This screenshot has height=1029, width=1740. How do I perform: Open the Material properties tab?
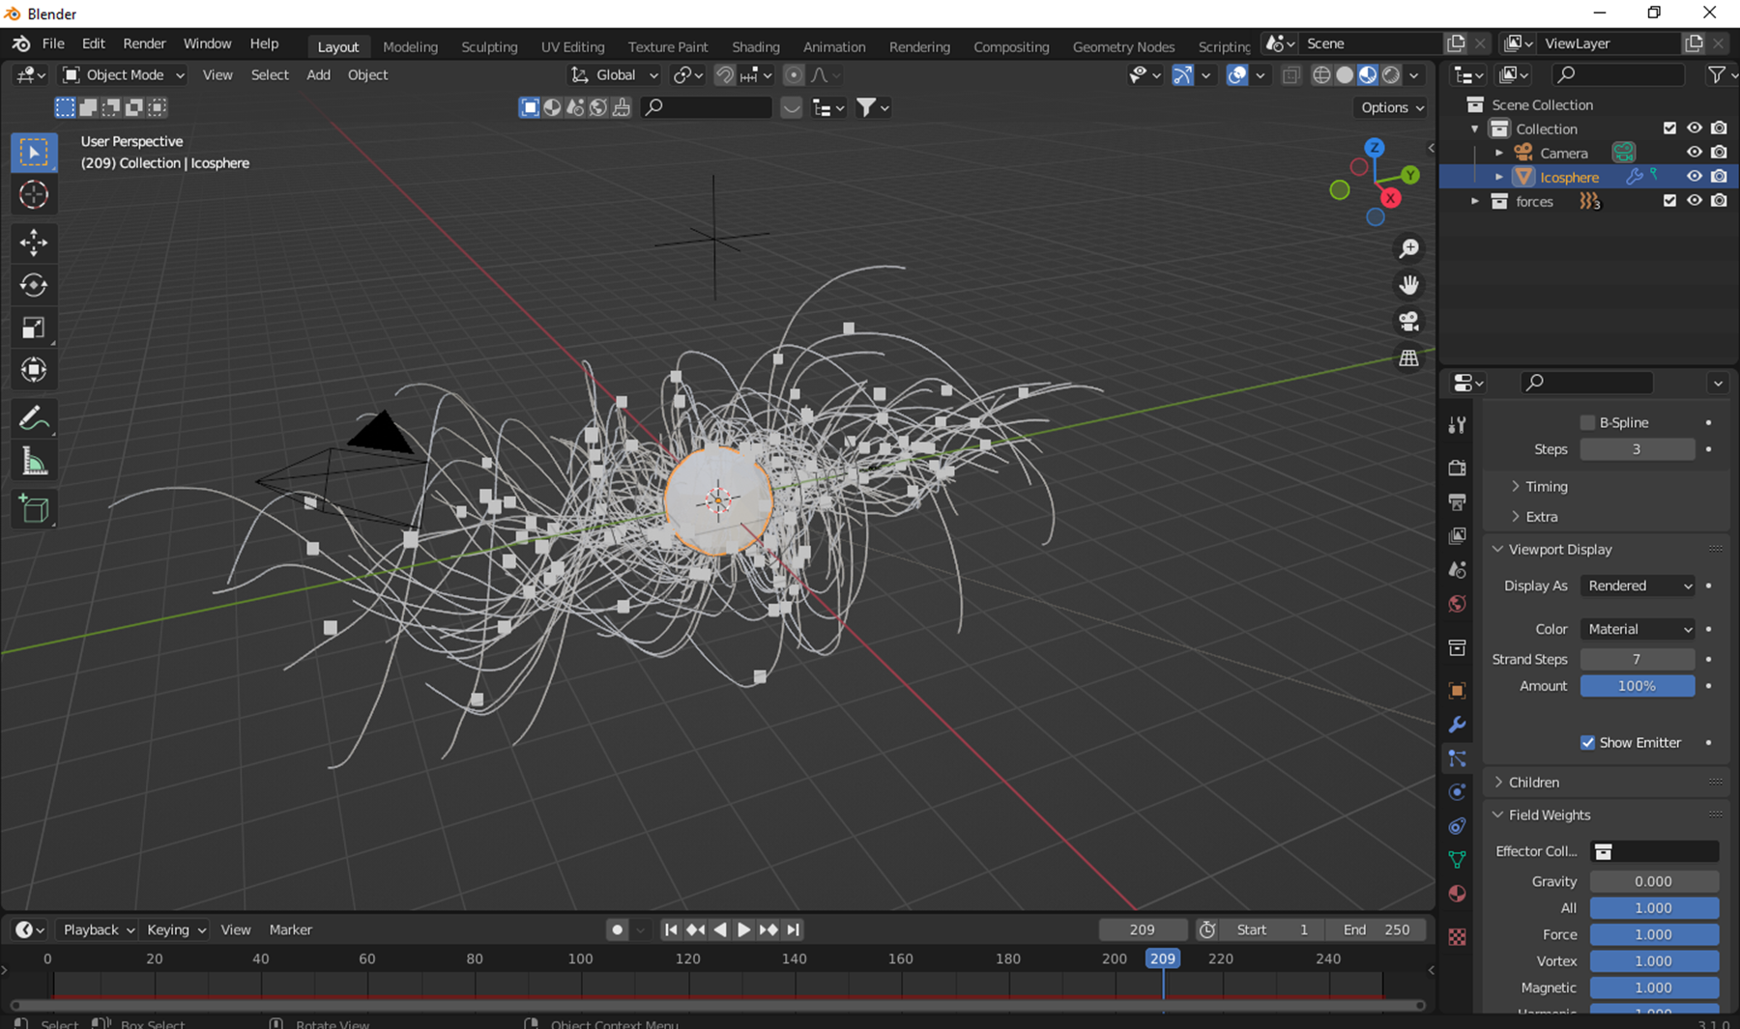(x=1457, y=894)
